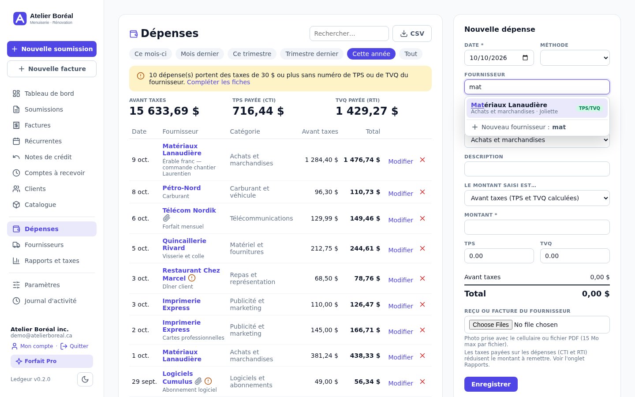Select Matériaux Lanaudière supplier suggestion
Image resolution: width=635 pixels, height=397 pixels.
click(x=537, y=108)
